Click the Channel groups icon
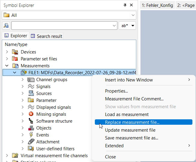Screen dimensions: 196x162 [31, 80]
